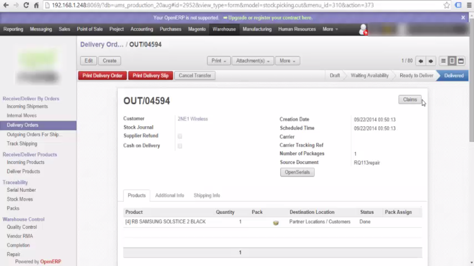Go forward in the browser
474x266 pixels.
pos(16,5)
